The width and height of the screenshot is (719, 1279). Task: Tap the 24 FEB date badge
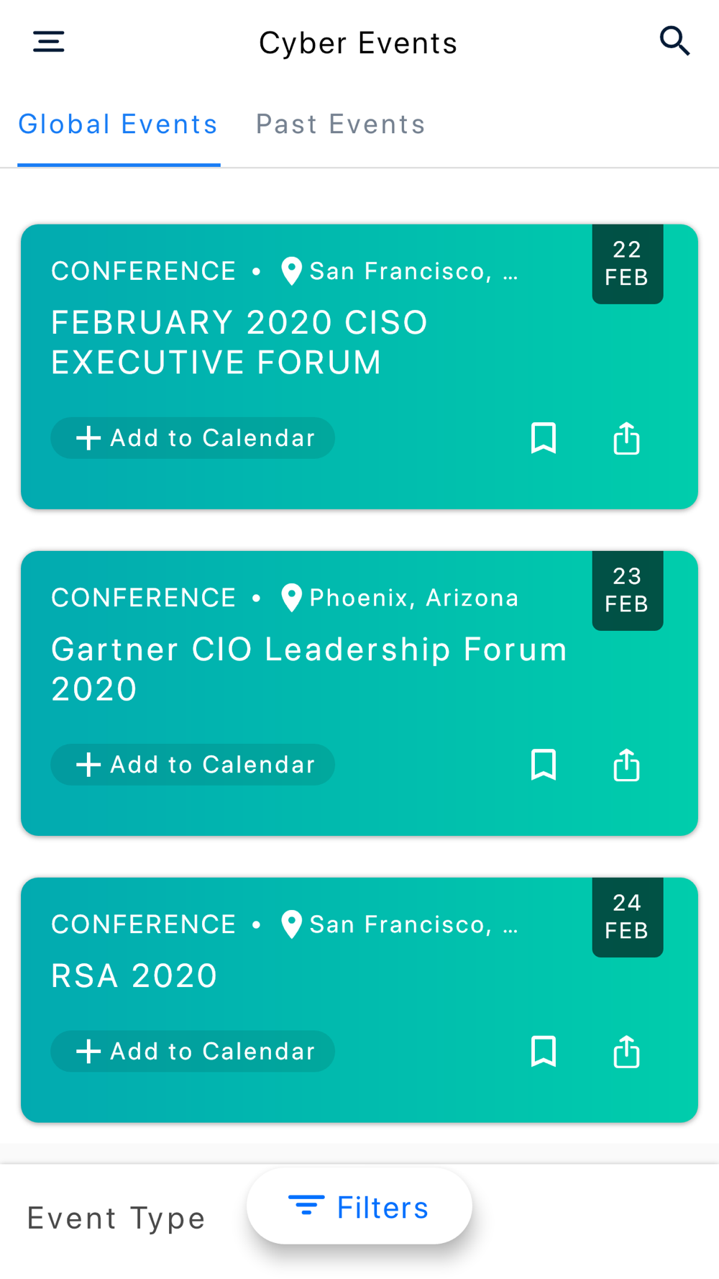click(627, 916)
